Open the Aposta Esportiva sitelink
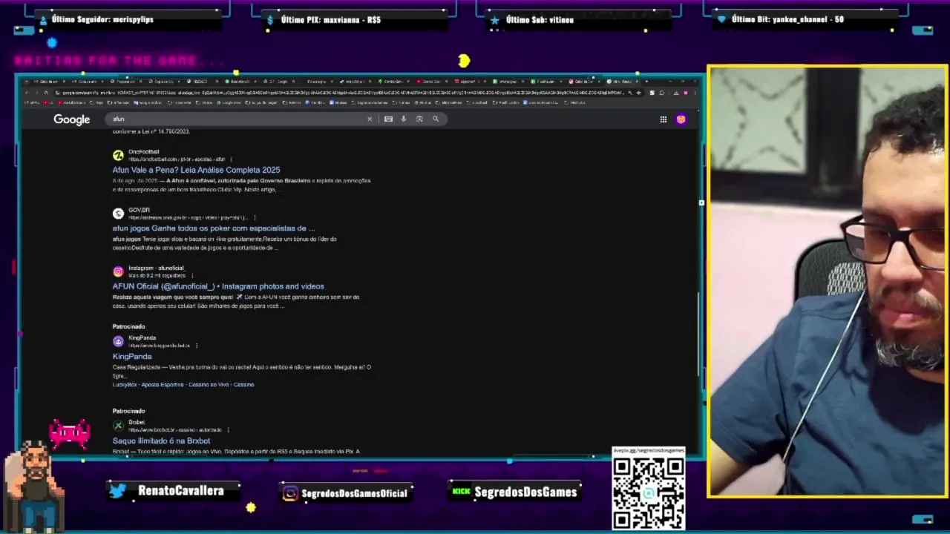The height and width of the screenshot is (534, 950). point(163,385)
